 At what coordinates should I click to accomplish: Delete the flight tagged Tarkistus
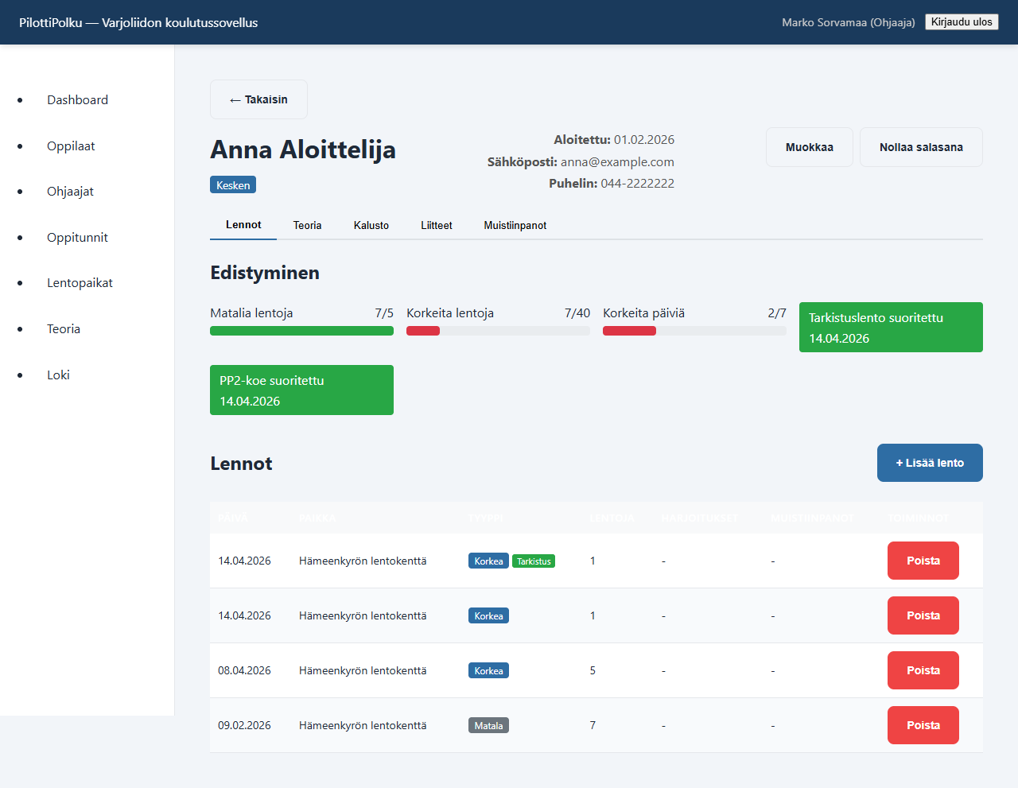tap(923, 561)
